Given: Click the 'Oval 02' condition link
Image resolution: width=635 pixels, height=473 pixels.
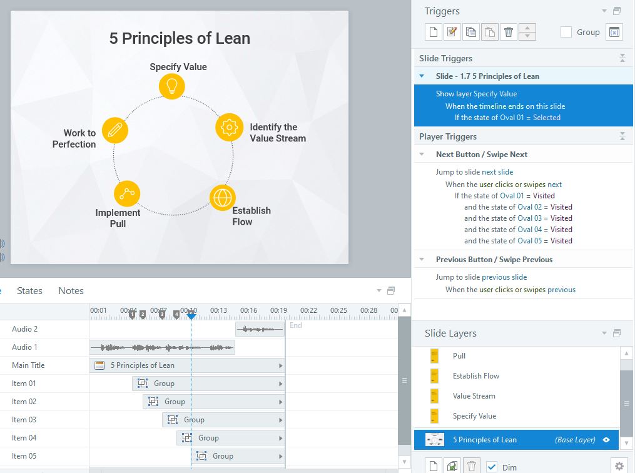Looking at the screenshot, I should pos(529,207).
